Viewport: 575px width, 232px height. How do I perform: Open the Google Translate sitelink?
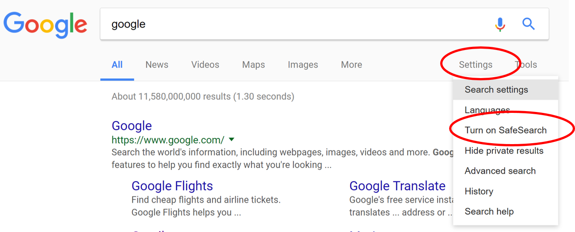tap(397, 186)
